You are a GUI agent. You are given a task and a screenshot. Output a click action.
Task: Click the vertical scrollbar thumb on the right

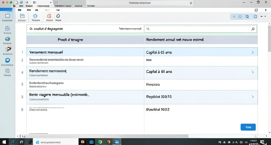pos(269,39)
